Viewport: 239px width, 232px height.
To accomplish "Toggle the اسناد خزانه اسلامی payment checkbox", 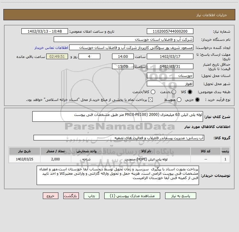I will point(151,100).
